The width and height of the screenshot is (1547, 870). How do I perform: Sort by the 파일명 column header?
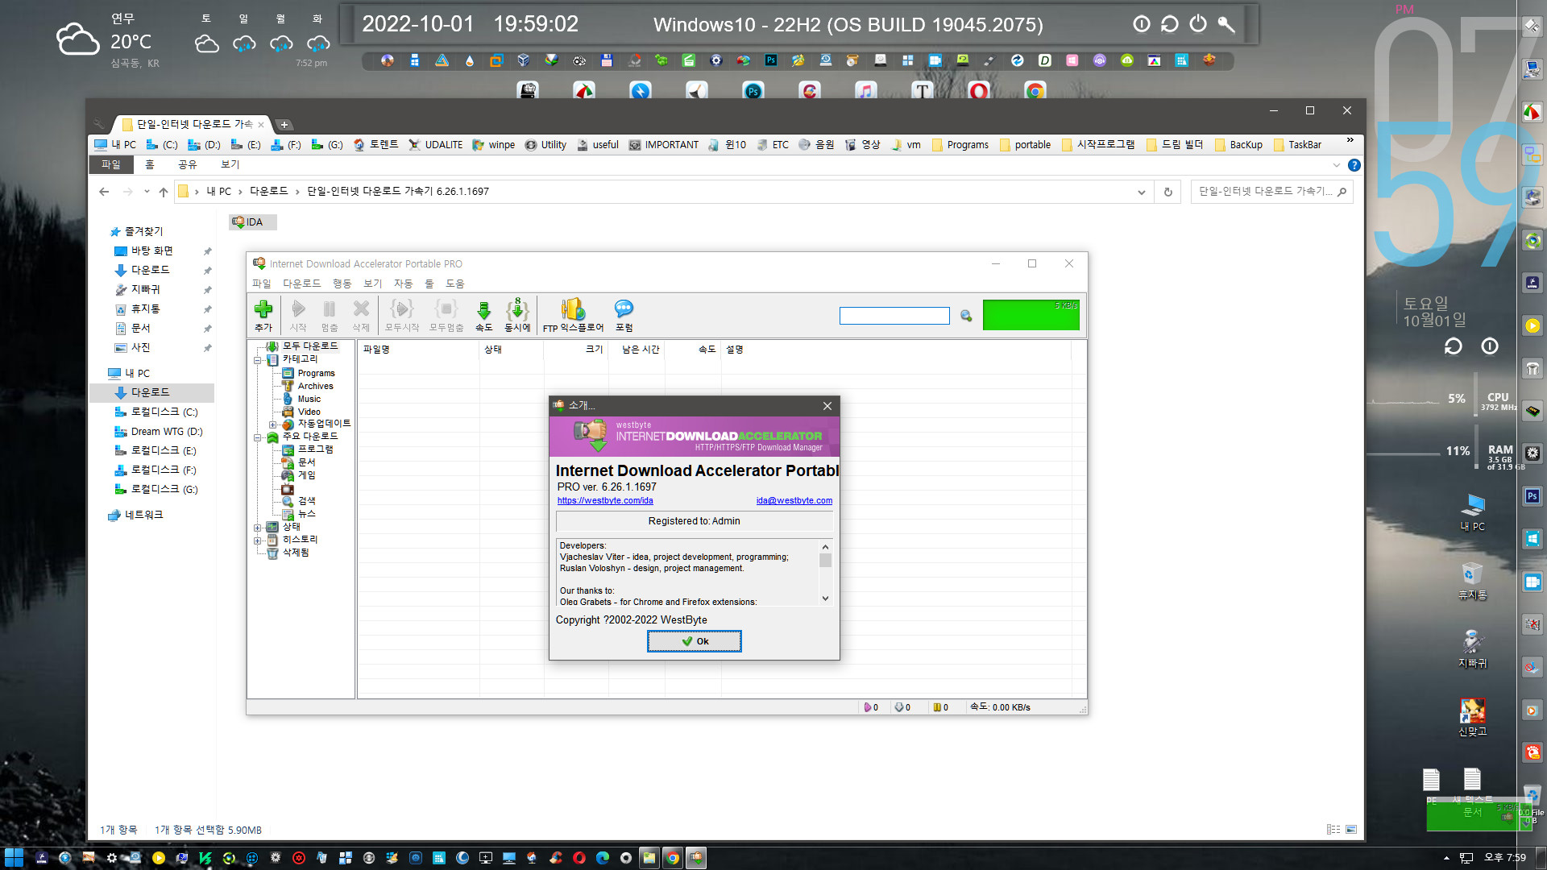(x=419, y=350)
